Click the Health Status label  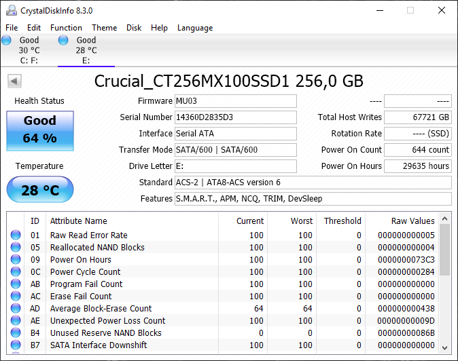[39, 101]
